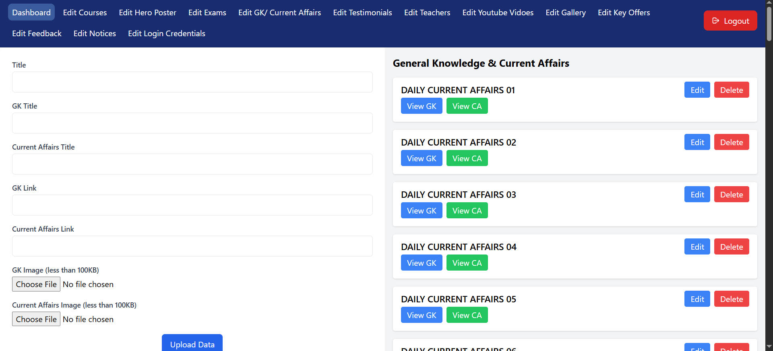Delete DAILY CURRENT AFFAIRS 02 entry
This screenshot has height=351, width=773.
click(732, 142)
